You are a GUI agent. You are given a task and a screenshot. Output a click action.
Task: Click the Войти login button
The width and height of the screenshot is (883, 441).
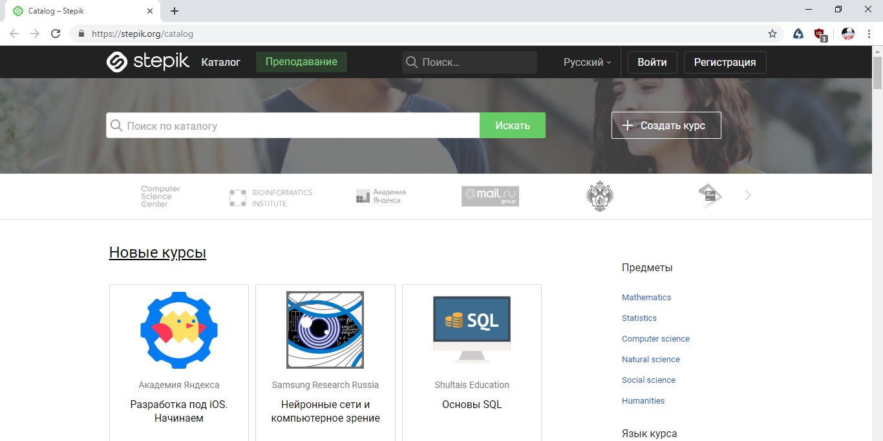pos(652,62)
